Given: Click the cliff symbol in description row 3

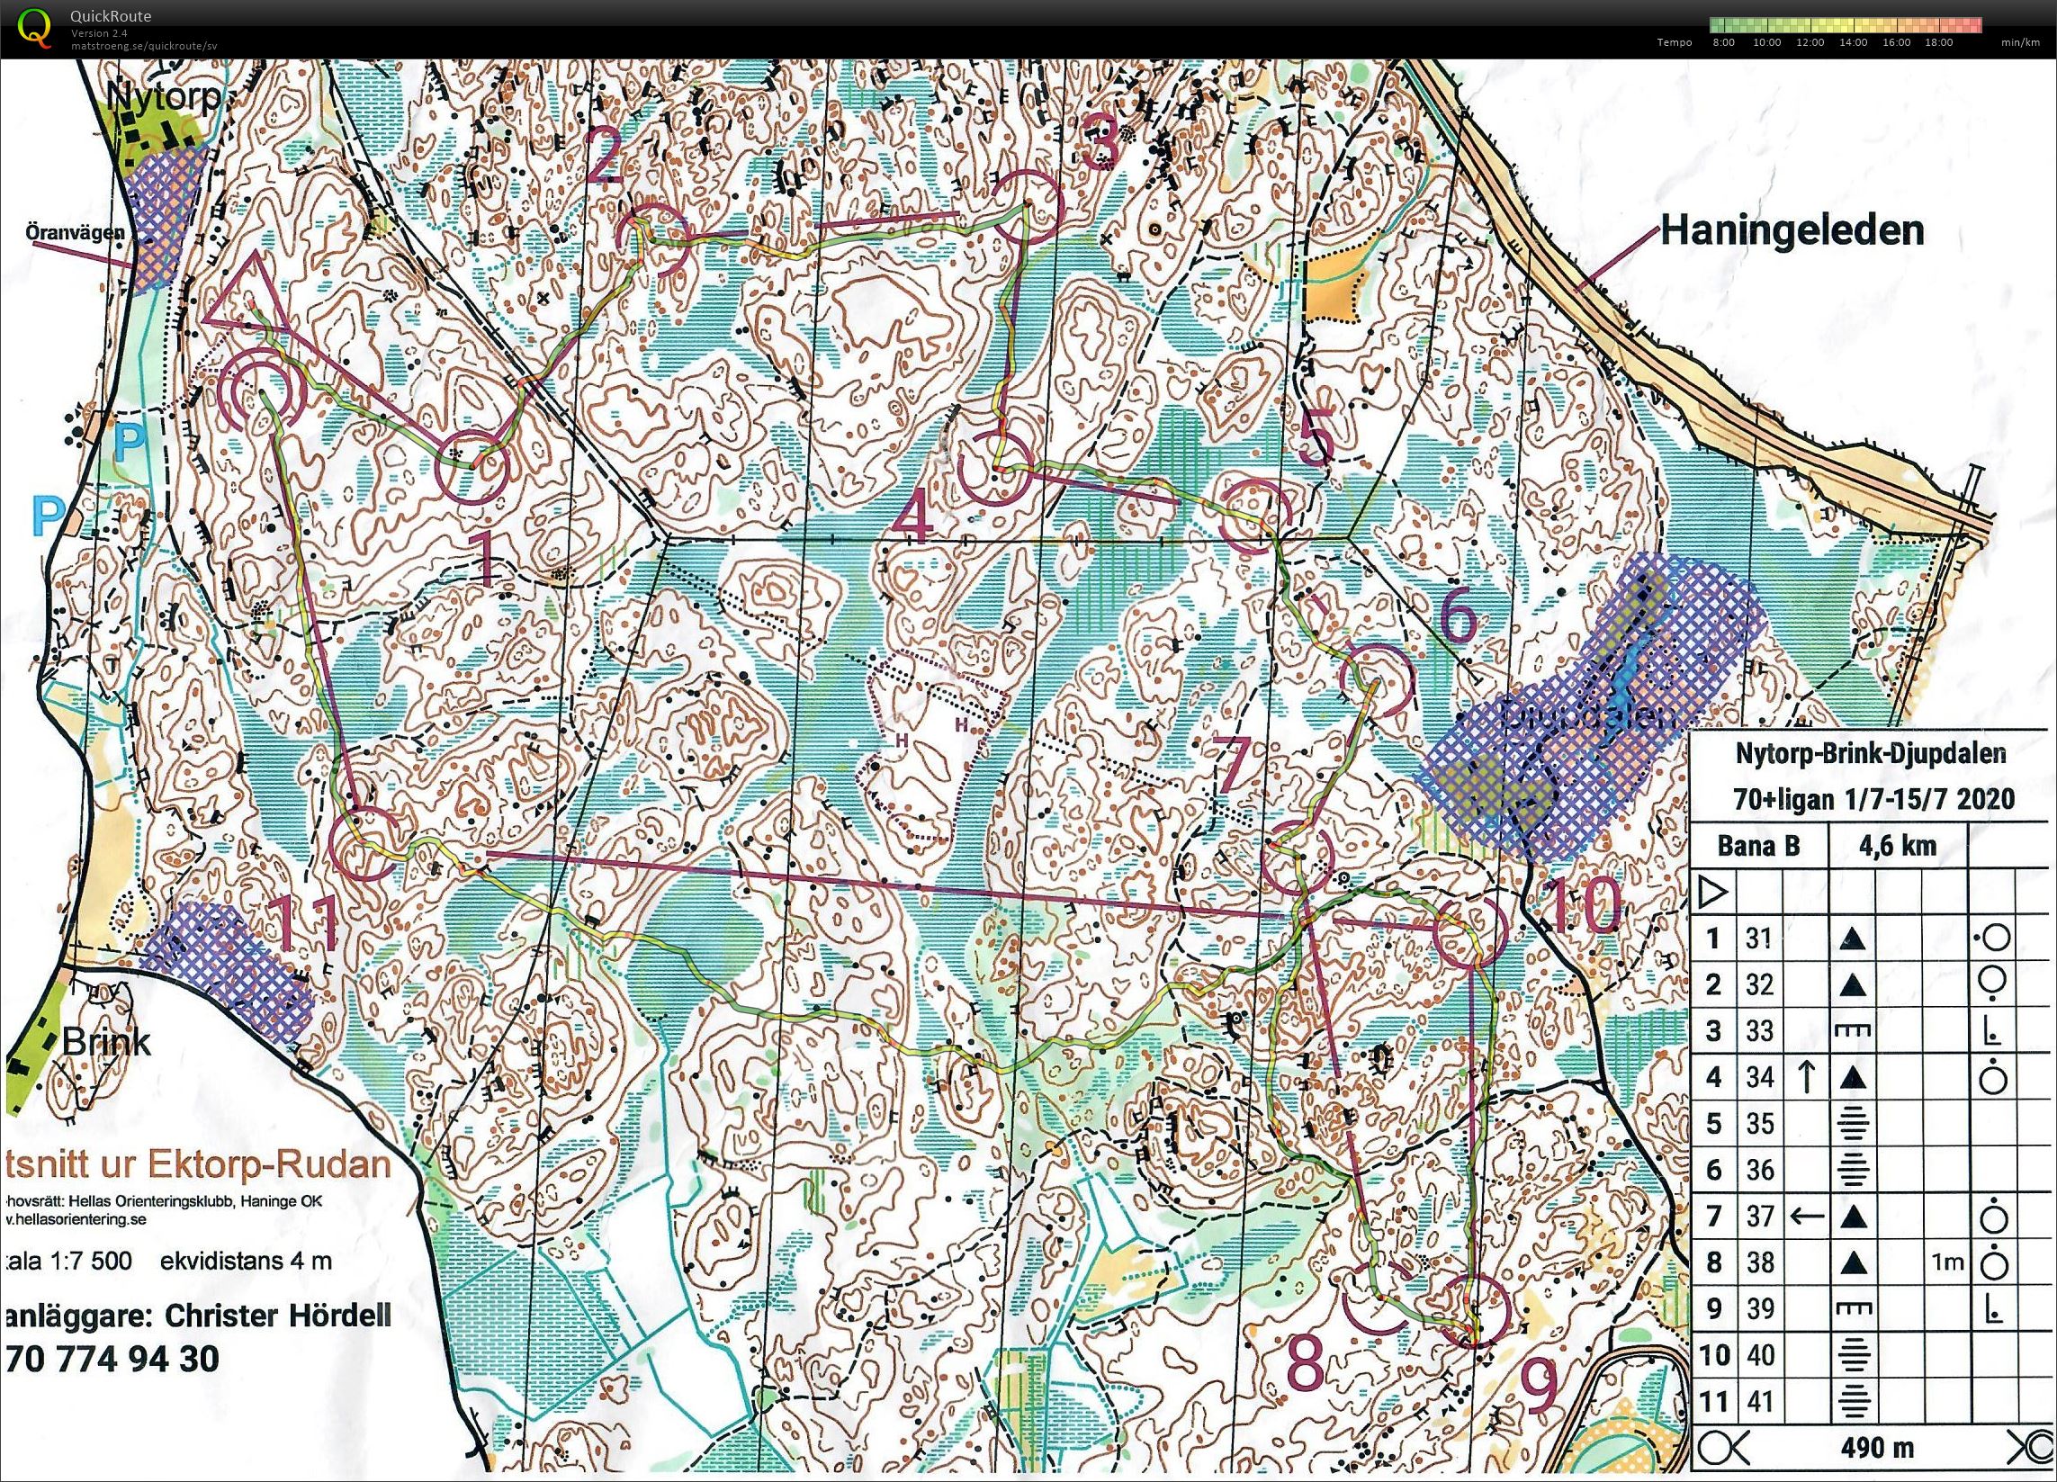Looking at the screenshot, I should pos(1854,1031).
